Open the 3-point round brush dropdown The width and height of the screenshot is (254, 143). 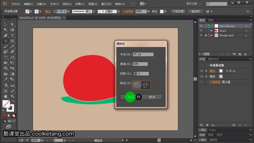(119, 11)
